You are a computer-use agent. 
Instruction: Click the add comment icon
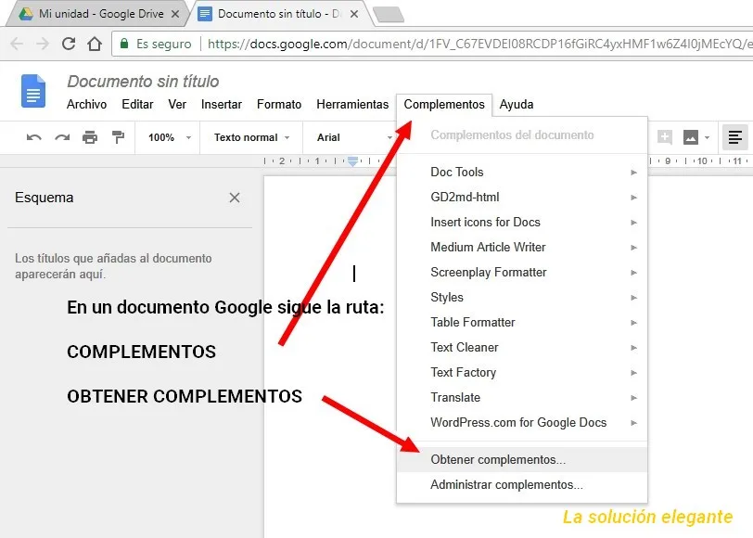tap(664, 137)
